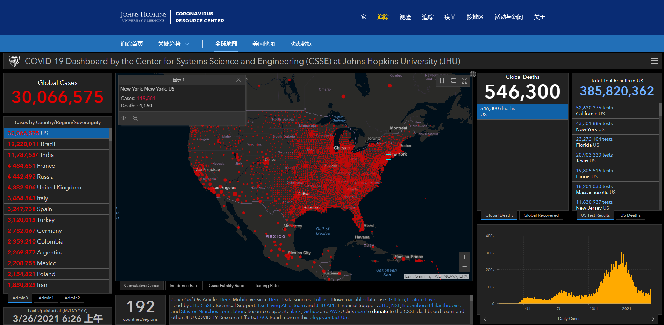Select the Testing Rate map tab
Viewport: 664px width, 325px height.
click(267, 286)
